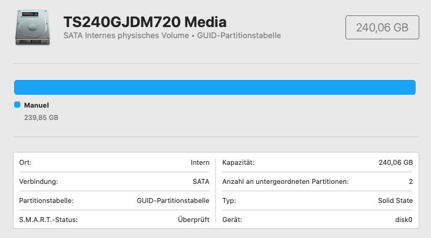Viewport: 431px width, 238px height.
Task: Select the Manuel partition label
Action: [x=36, y=105]
